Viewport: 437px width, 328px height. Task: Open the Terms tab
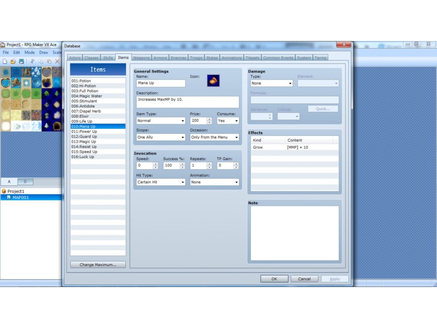pos(320,58)
